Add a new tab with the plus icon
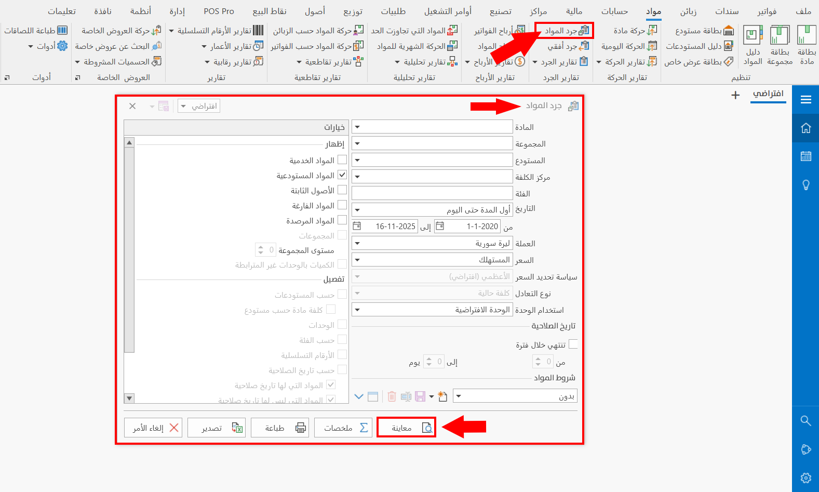The width and height of the screenshot is (819, 492). point(735,95)
